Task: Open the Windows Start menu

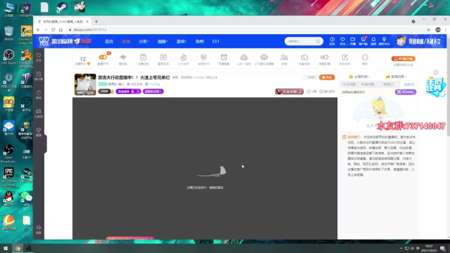Action: 6,249
